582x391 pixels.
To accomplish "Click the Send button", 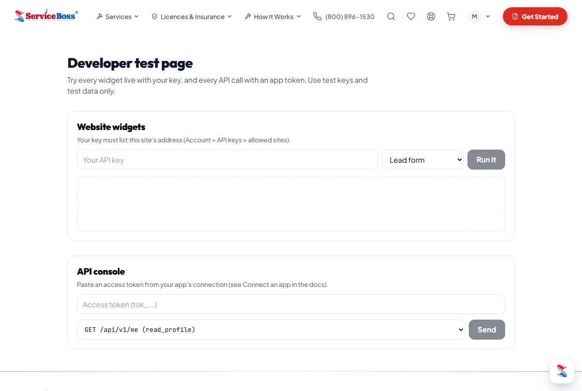I will tap(487, 330).
